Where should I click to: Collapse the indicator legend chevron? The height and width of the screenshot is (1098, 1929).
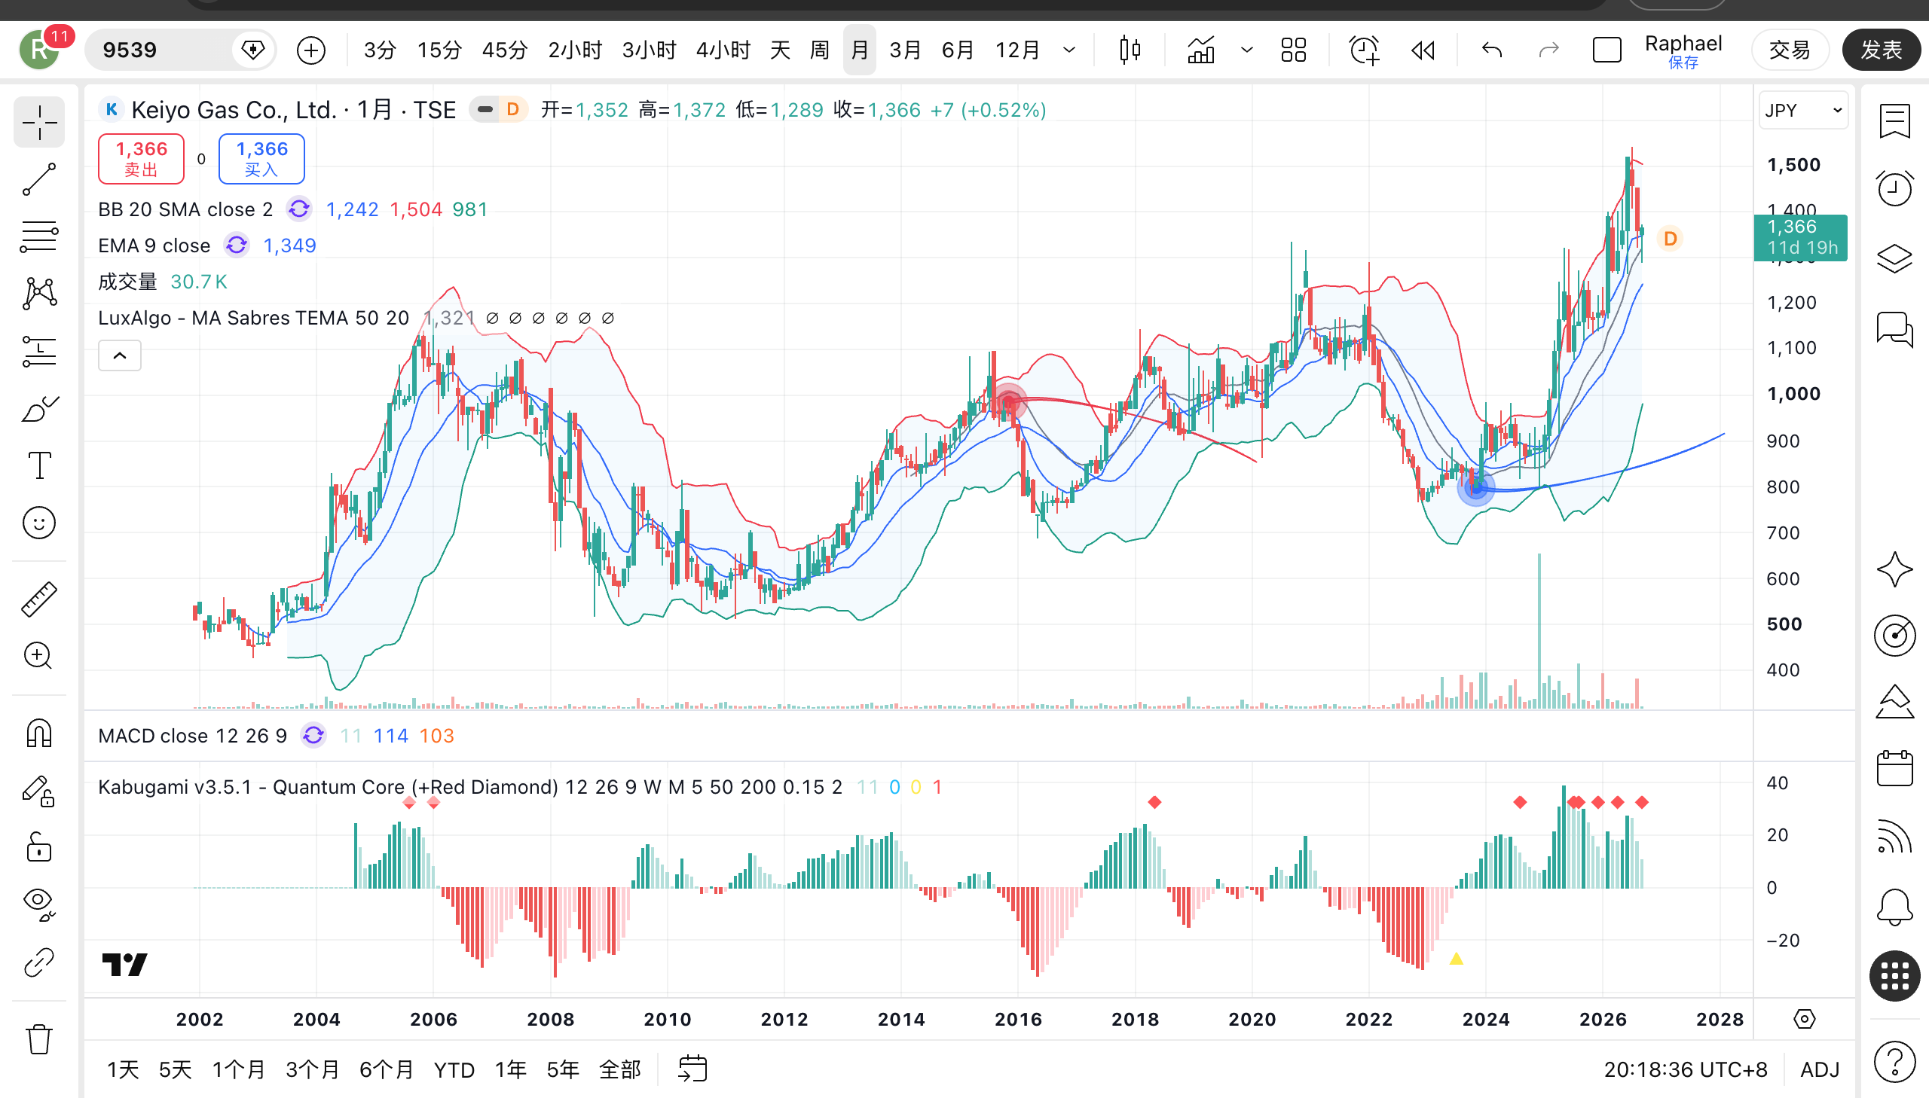tap(119, 355)
